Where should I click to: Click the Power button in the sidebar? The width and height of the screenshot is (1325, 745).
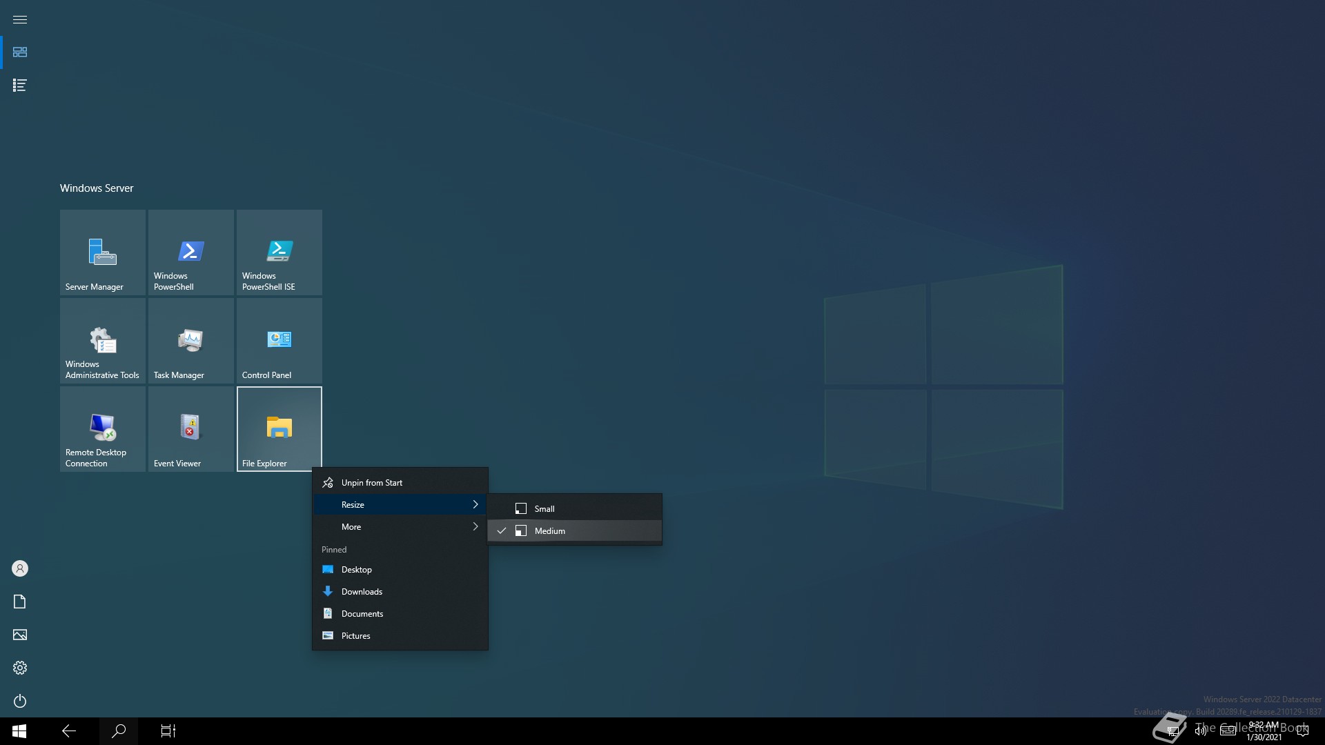point(20,701)
